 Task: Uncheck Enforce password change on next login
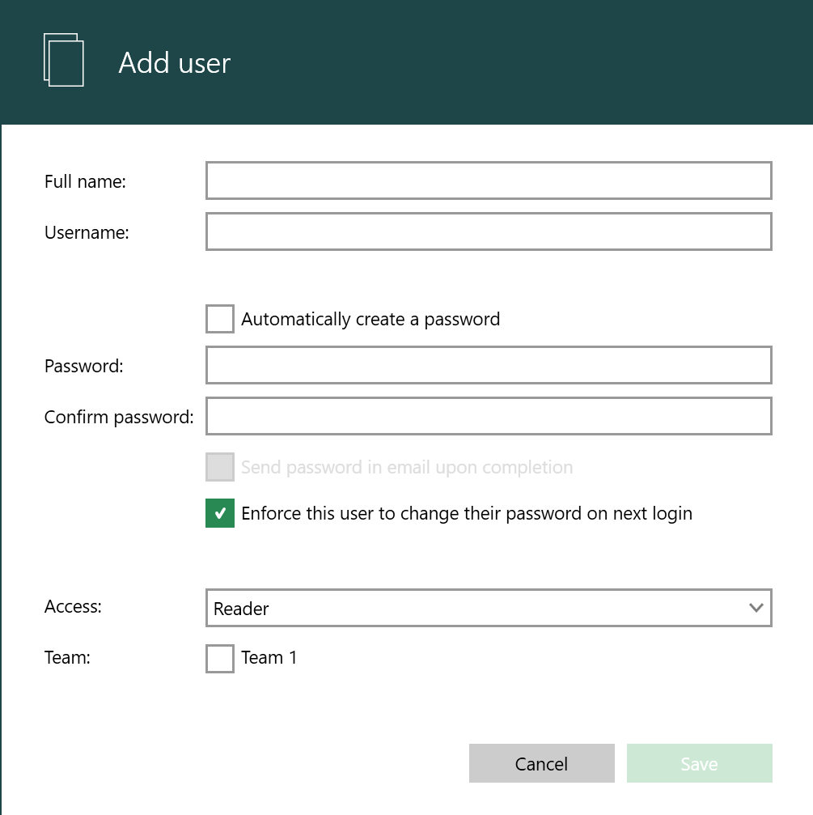(x=220, y=513)
